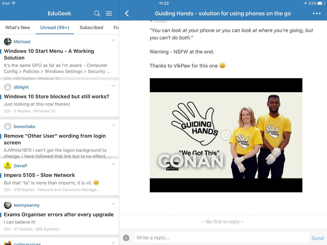Tap the smiley emoji in Impero post
This screenshot has height=245, width=327.
coord(96,183)
